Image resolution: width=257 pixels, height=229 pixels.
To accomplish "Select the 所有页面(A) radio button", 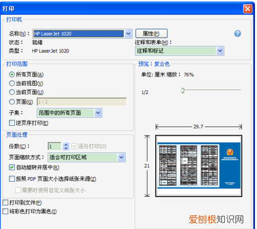I will click(x=12, y=74).
